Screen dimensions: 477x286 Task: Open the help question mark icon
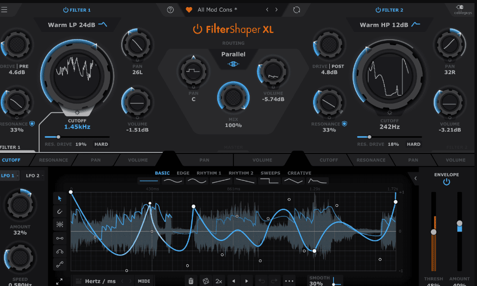170,10
